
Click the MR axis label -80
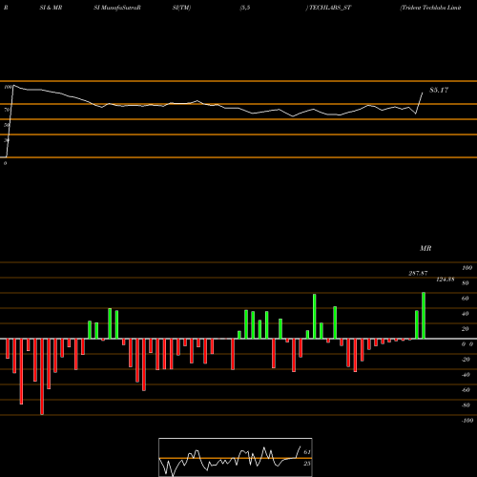[x=466, y=405]
